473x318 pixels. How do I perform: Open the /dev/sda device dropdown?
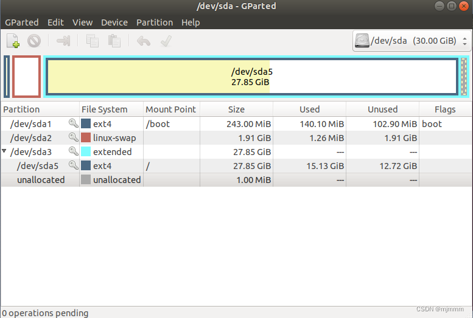click(412, 41)
